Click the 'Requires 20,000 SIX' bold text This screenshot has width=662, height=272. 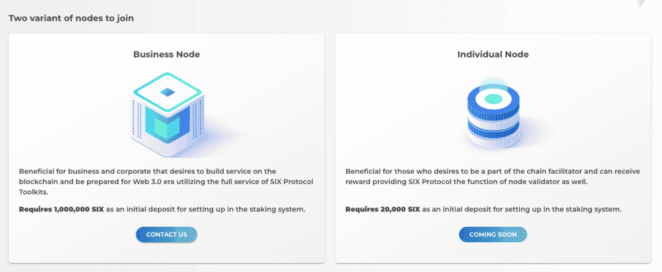tap(383, 209)
